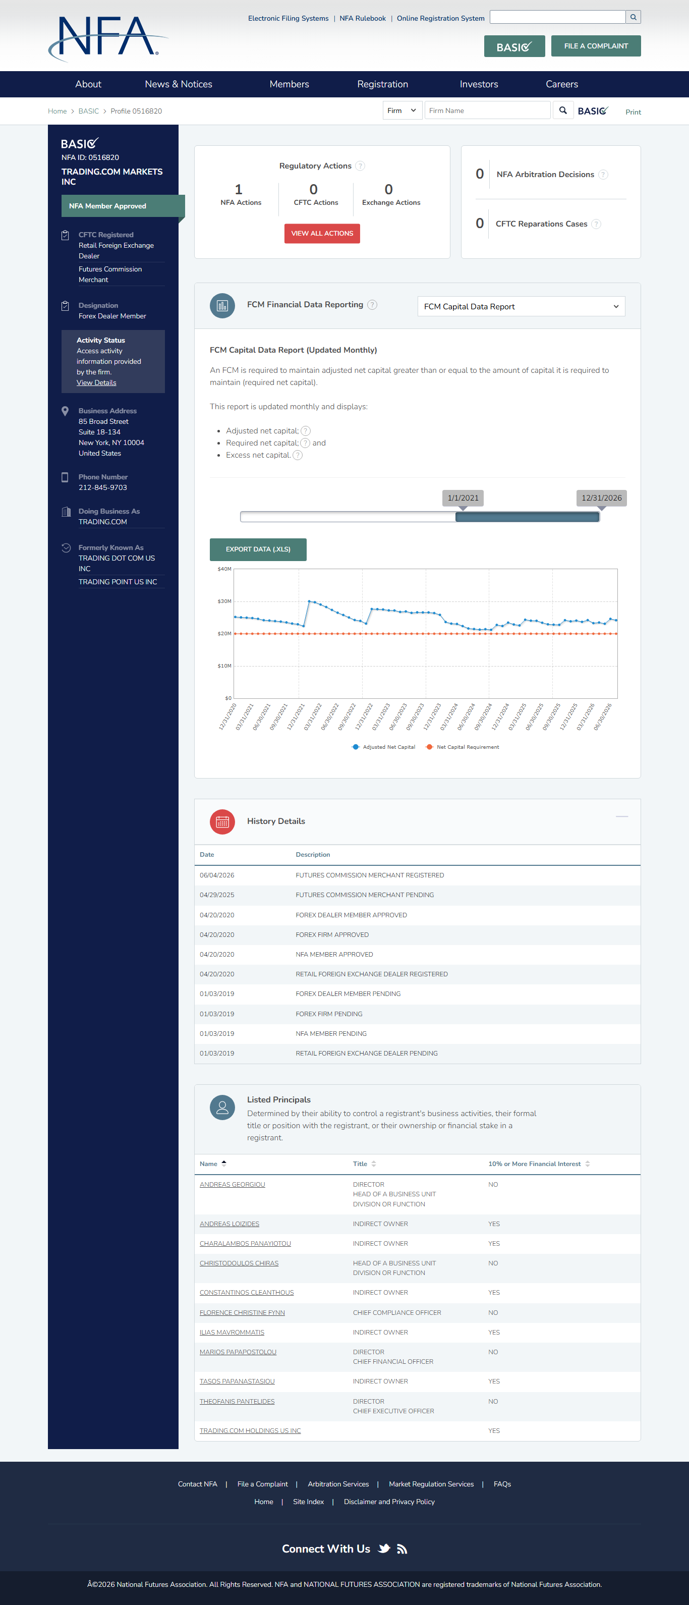Click the NFA logo in the header
This screenshot has height=1605, width=689.
108,39
